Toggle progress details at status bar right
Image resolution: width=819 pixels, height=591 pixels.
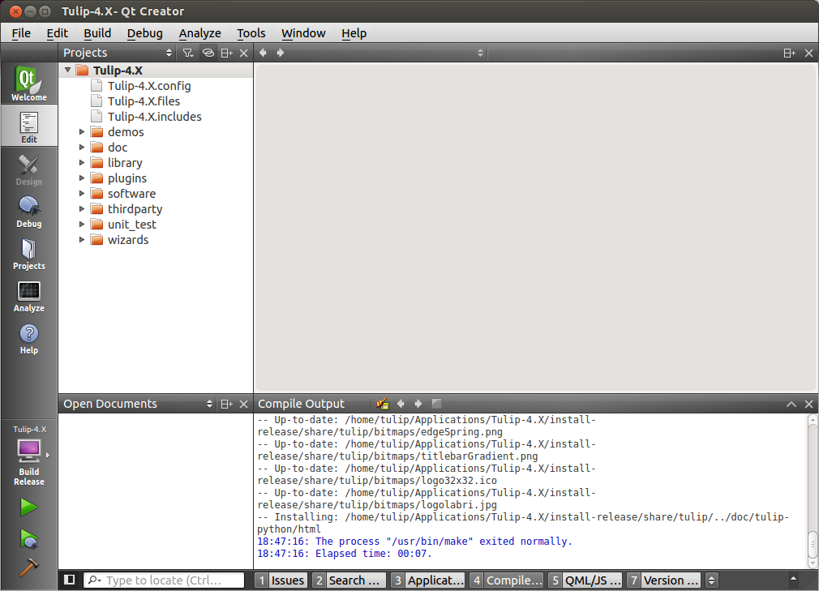click(793, 579)
